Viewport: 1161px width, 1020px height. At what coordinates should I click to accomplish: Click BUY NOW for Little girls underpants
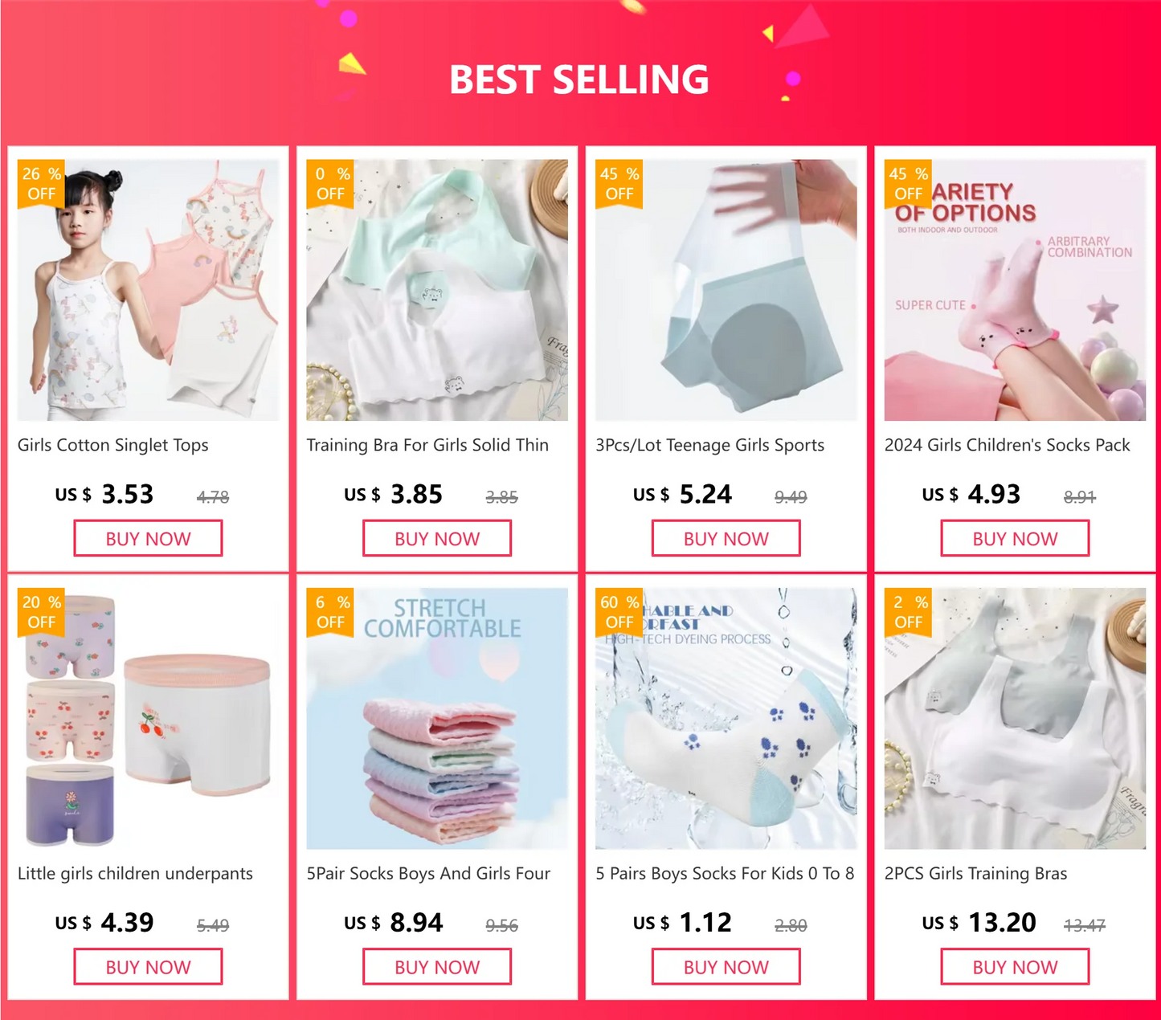(x=149, y=966)
